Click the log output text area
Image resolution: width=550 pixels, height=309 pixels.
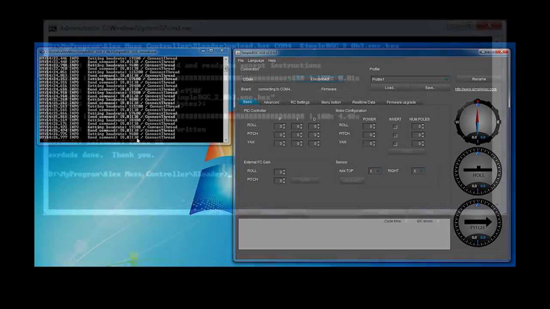344,234
